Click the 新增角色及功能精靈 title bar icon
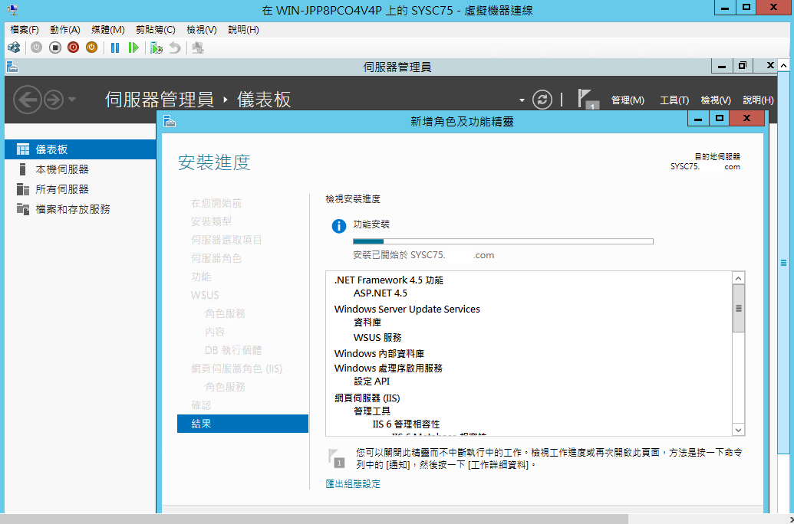This screenshot has width=794, height=524. tap(170, 122)
